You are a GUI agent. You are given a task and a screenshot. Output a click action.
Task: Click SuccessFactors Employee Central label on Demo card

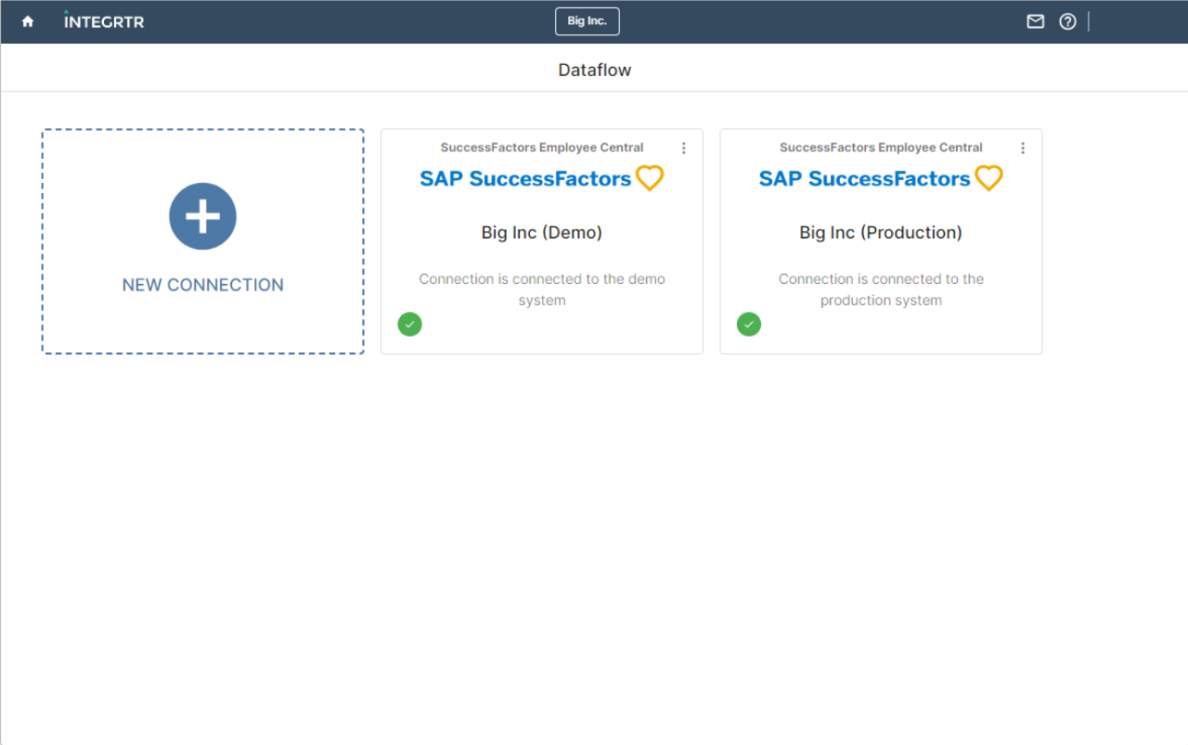click(542, 148)
